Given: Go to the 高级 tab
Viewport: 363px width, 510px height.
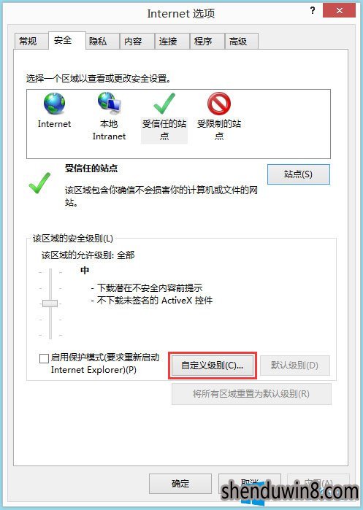Looking at the screenshot, I should click(x=238, y=42).
